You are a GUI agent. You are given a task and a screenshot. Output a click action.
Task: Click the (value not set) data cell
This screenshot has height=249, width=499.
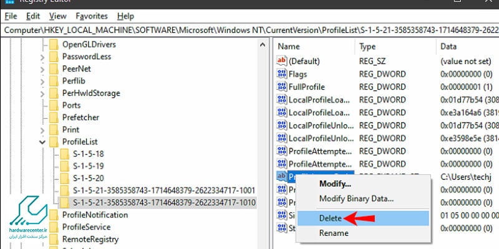pyautogui.click(x=465, y=61)
